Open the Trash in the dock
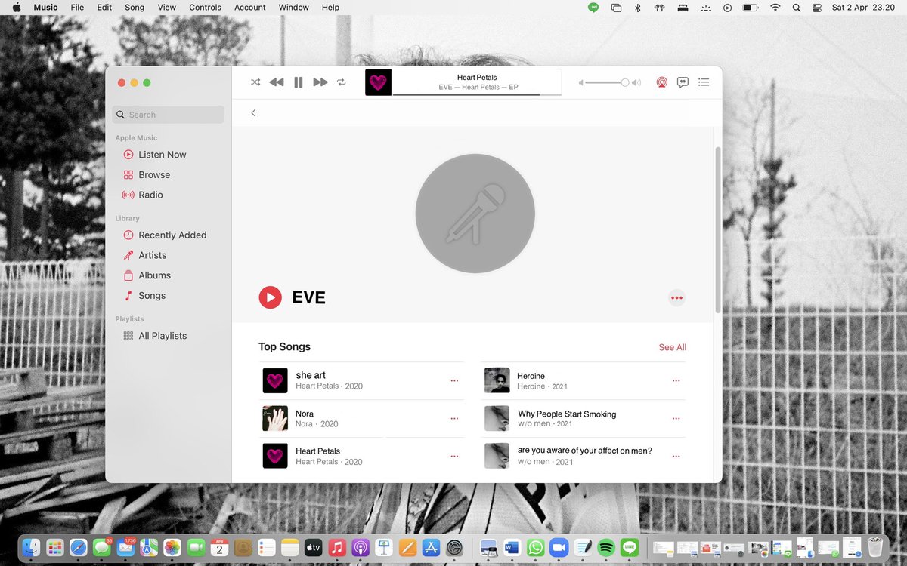The image size is (907, 566). (875, 548)
